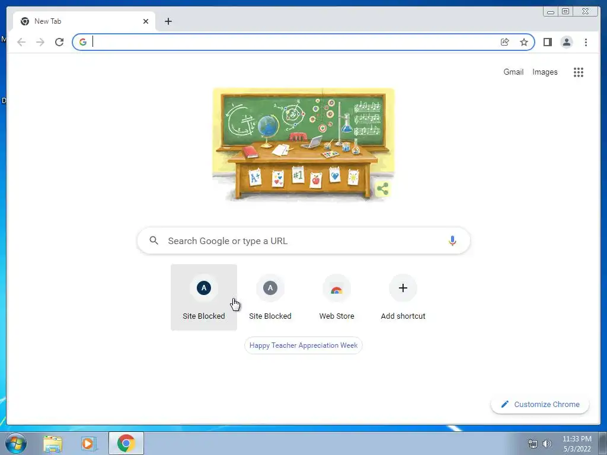The image size is (607, 455).
Task: Open the volume speaker tray icon
Action: [x=547, y=444]
